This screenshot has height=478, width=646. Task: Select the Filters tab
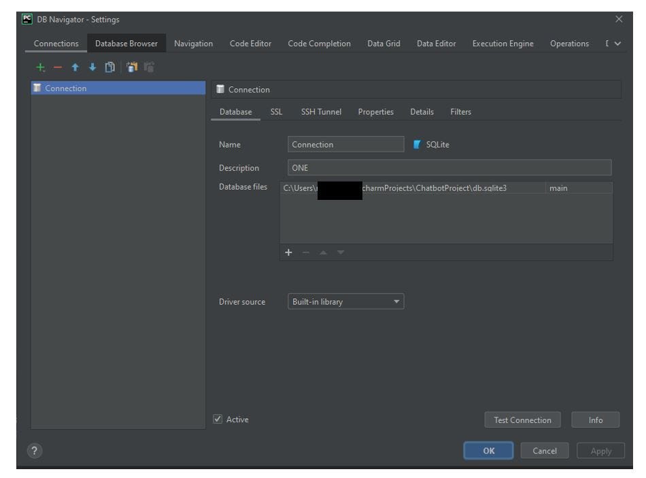(x=460, y=112)
